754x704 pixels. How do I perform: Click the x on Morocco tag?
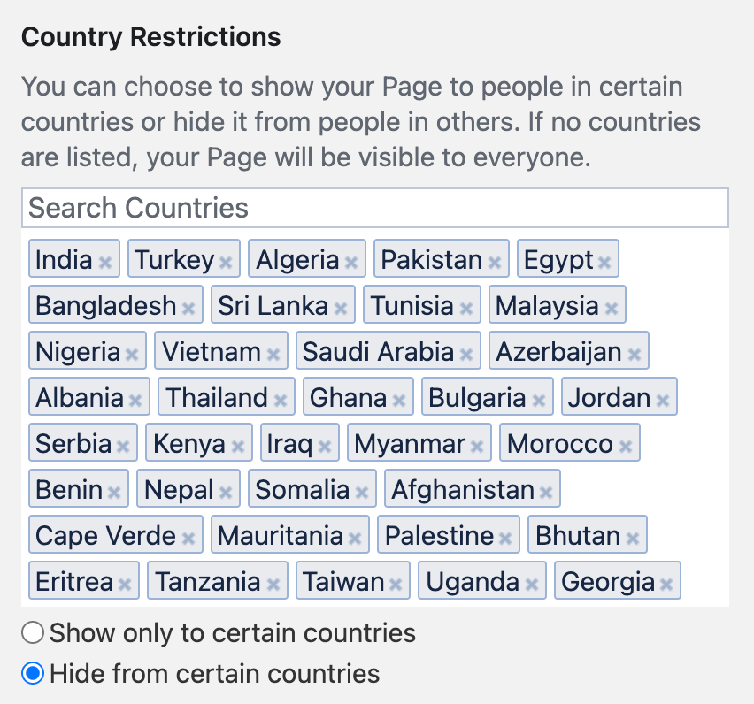tap(626, 446)
